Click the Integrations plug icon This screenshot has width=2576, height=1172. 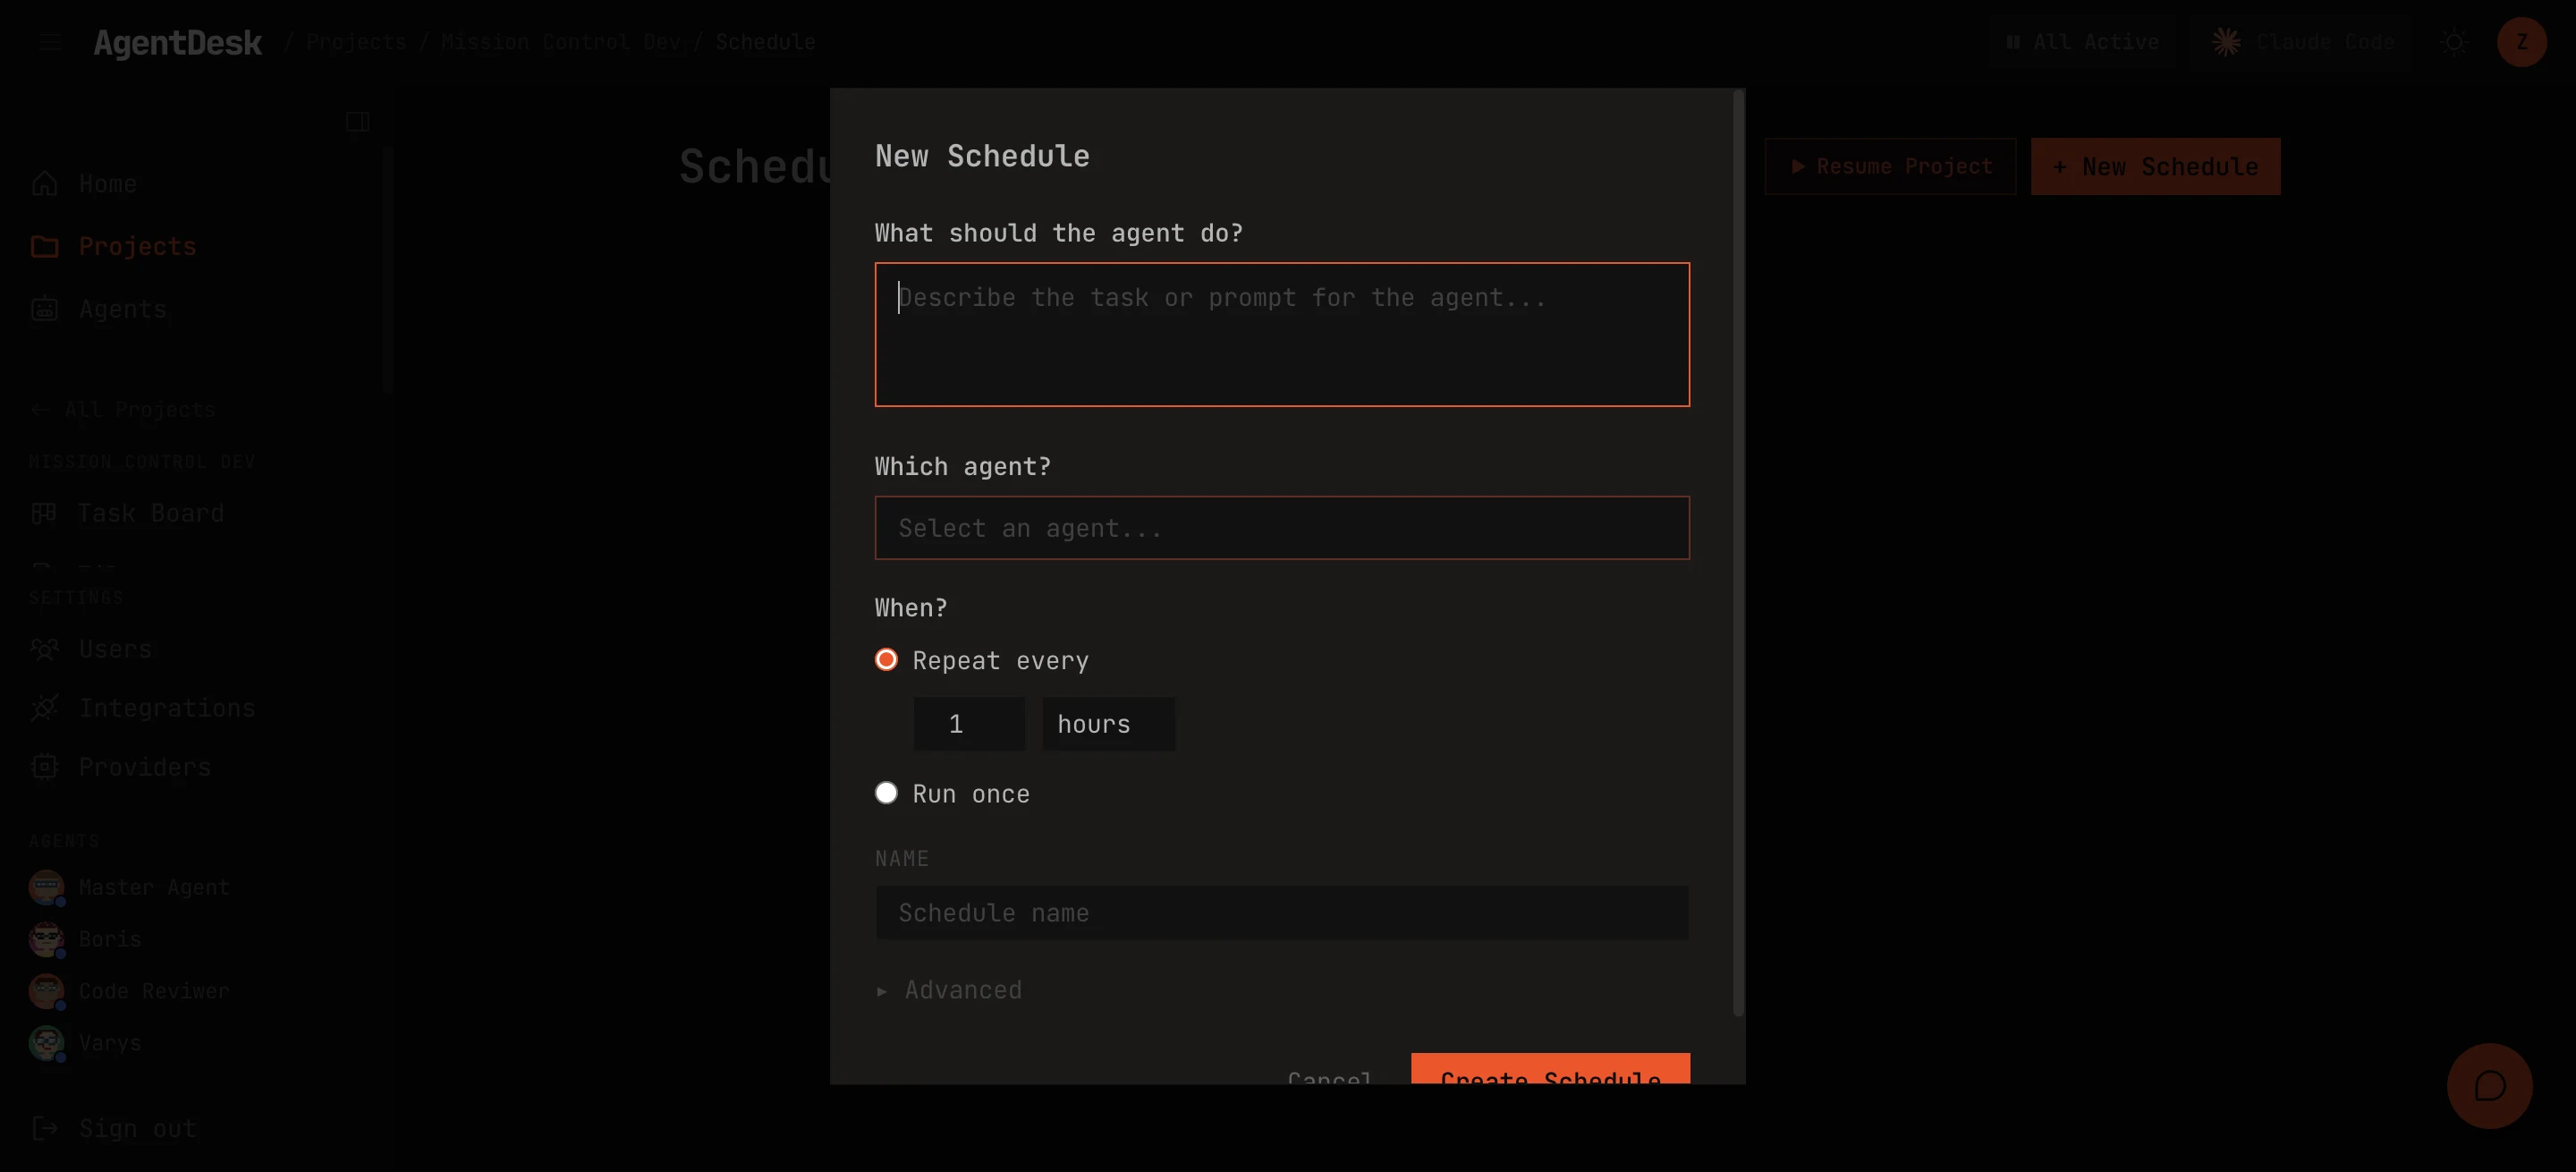pos(45,708)
